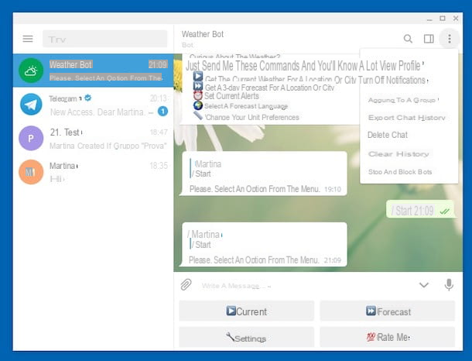Collapse the bot keyboard with chevron
This screenshot has width=472, height=361.
pyautogui.click(x=424, y=285)
